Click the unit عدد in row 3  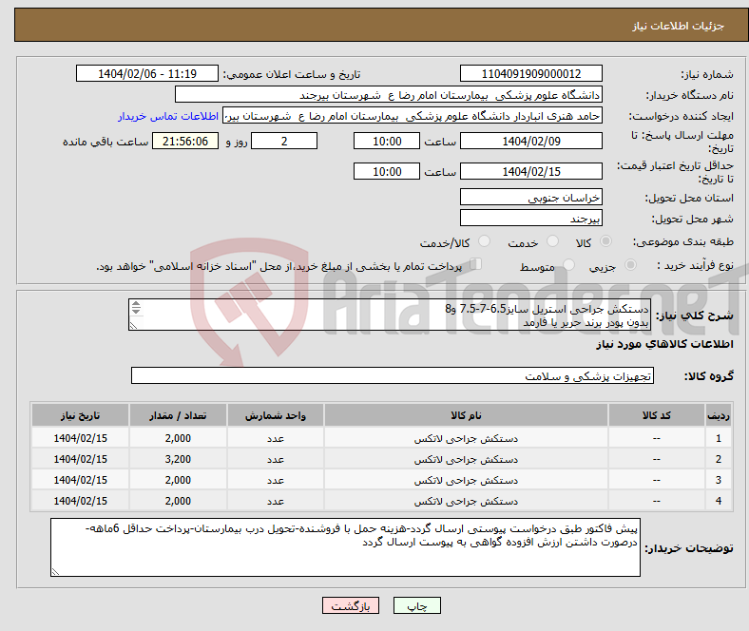pos(275,480)
